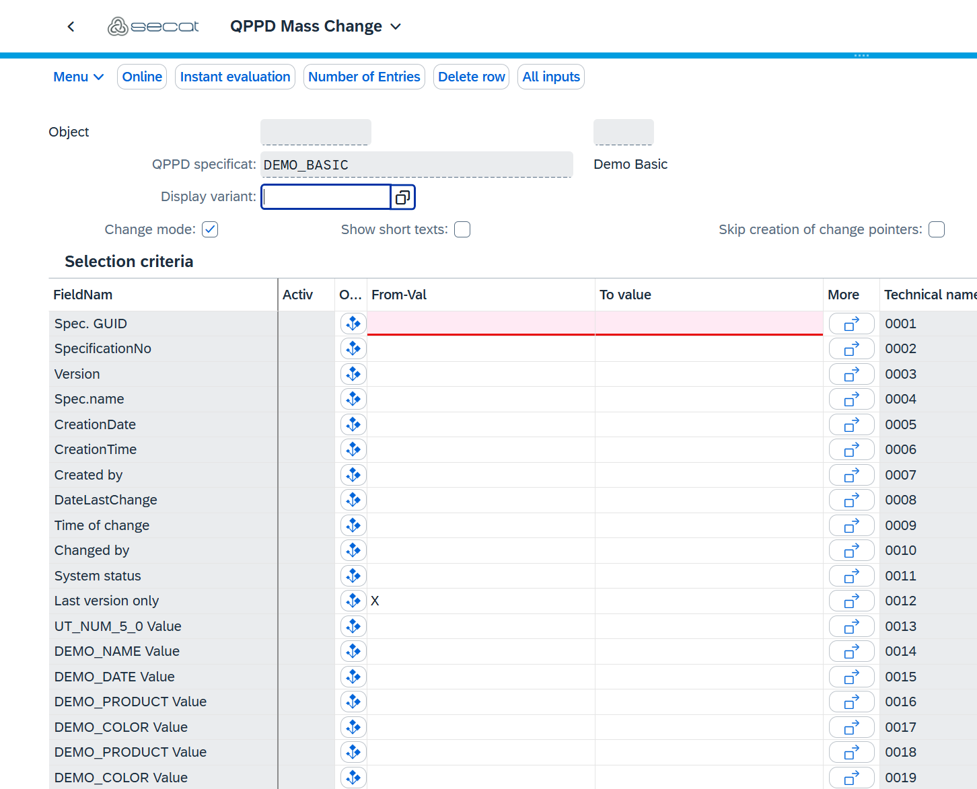The height and width of the screenshot is (789, 977).
Task: Uncheck the Change mode checkbox
Action: (x=210, y=229)
